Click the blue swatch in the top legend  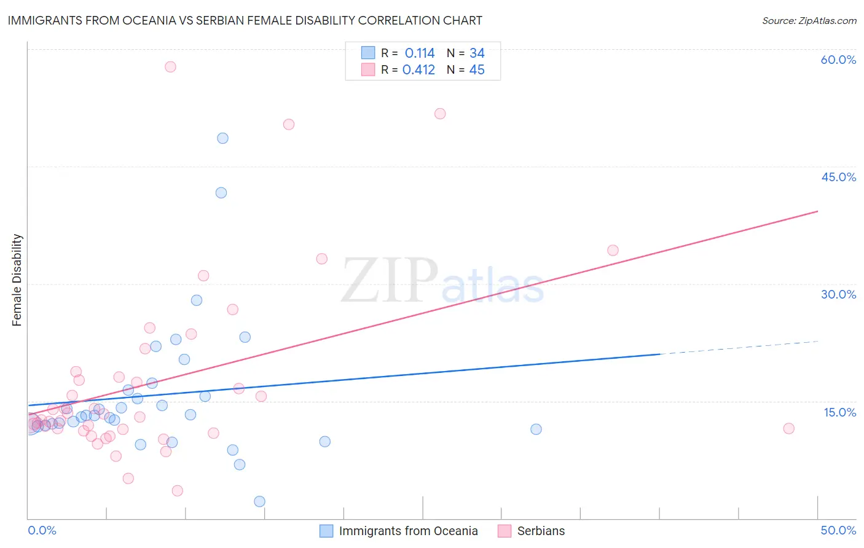point(368,52)
